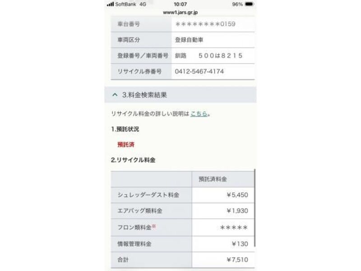Tap the www1.jars.gr.jp address bar
The height and width of the screenshot is (271, 361).
coord(180,13)
